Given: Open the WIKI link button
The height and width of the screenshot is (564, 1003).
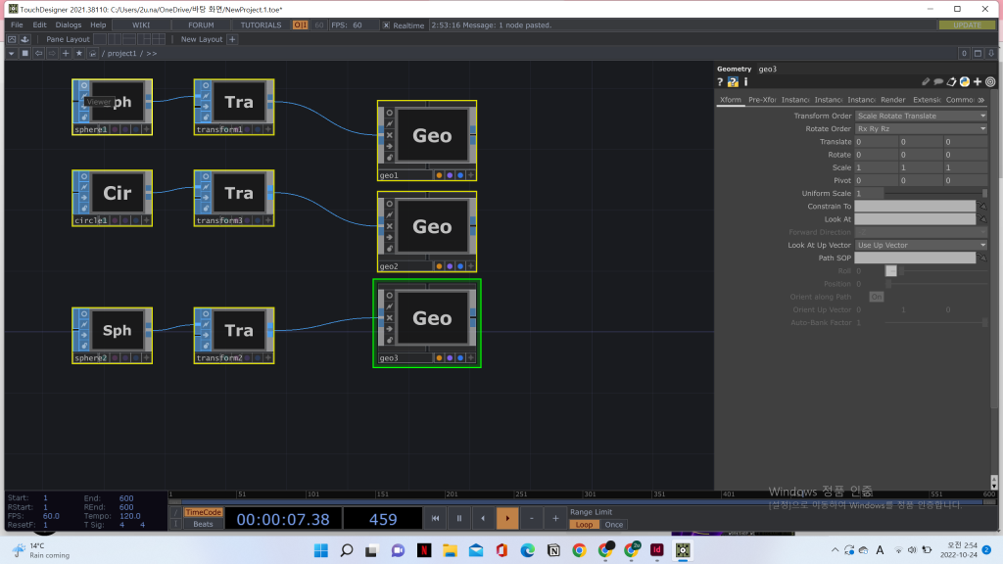Looking at the screenshot, I should [141, 24].
